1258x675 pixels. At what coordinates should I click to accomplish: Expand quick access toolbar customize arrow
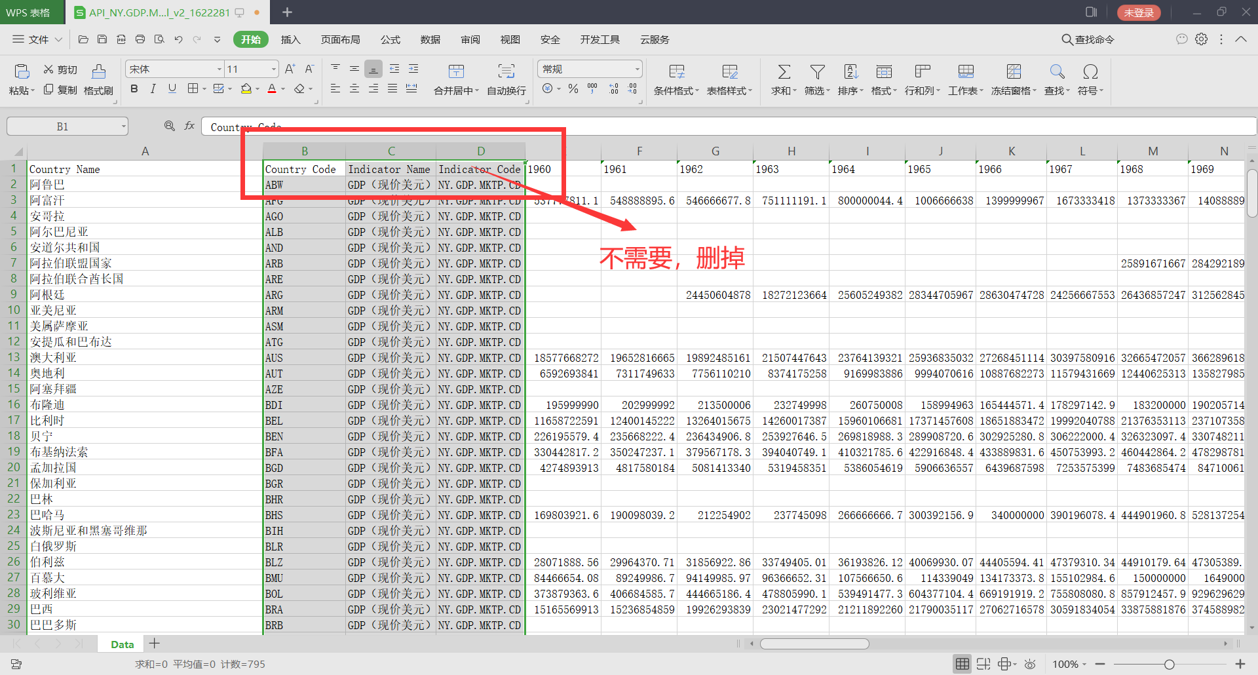217,39
